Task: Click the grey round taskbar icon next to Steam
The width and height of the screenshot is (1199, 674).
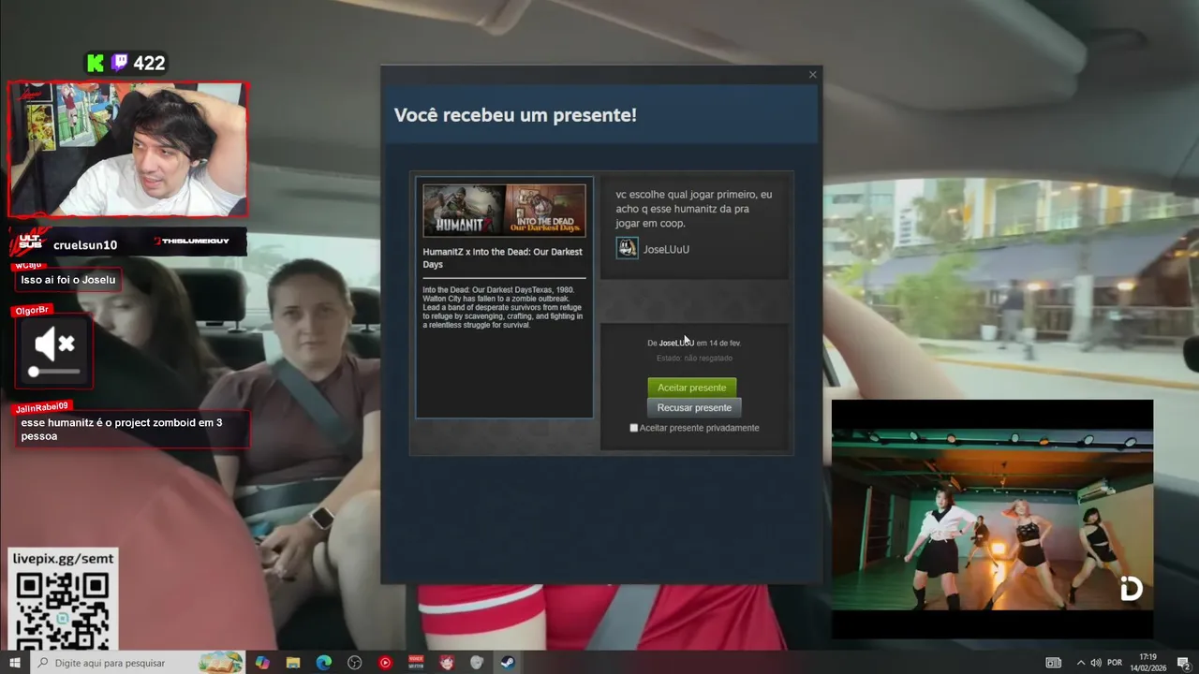Action: pyautogui.click(x=477, y=663)
